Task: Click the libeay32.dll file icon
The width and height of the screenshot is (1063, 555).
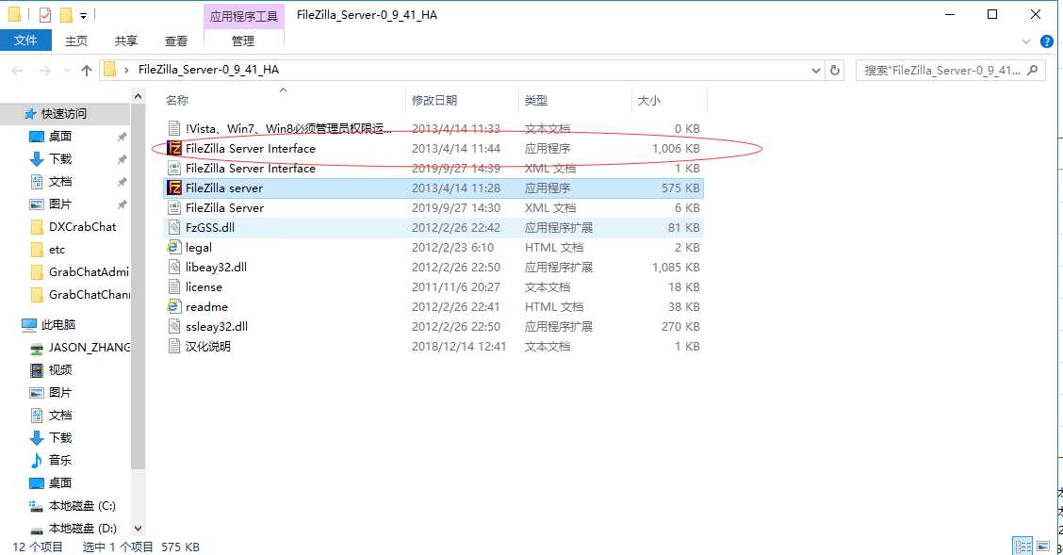Action: (x=174, y=267)
